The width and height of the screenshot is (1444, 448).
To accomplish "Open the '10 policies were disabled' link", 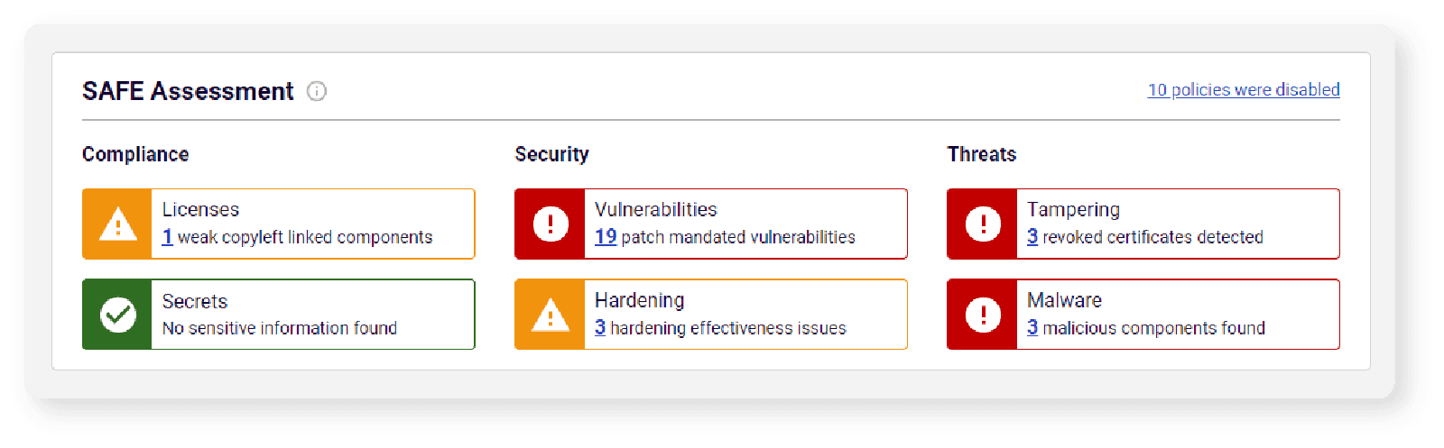I will click(x=1243, y=90).
